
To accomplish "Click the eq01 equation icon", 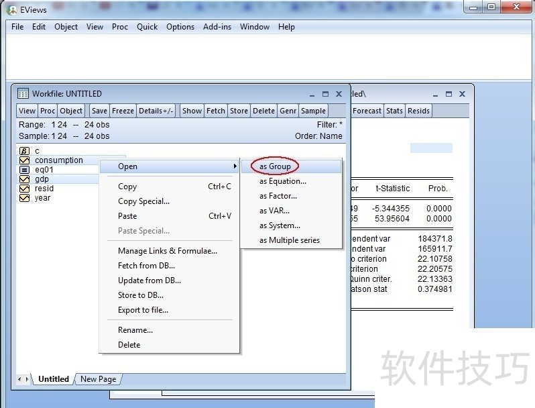I will pos(25,170).
